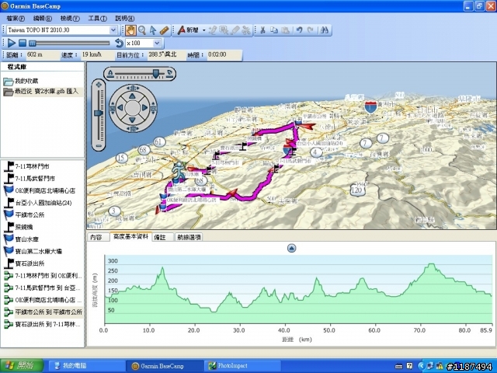The width and height of the screenshot is (497, 373).
Task: Switch to the 航線選項 tab
Action: [x=189, y=237]
